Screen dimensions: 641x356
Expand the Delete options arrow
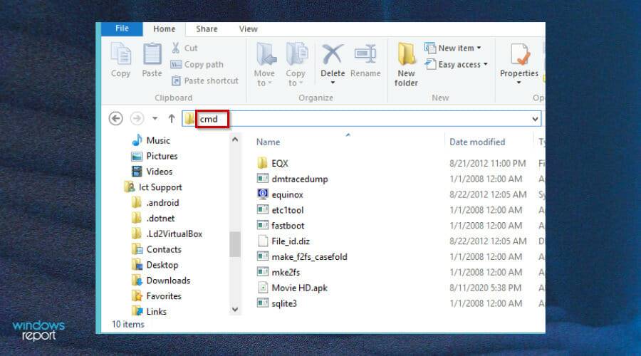tap(333, 83)
